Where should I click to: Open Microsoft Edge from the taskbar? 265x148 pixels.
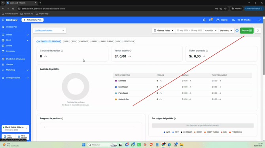[x=169, y=145]
